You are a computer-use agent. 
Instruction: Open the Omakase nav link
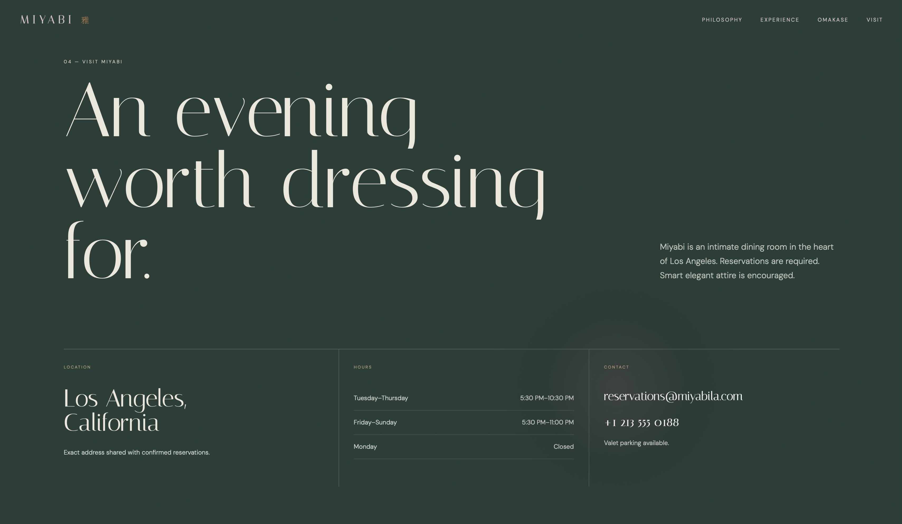coord(833,20)
